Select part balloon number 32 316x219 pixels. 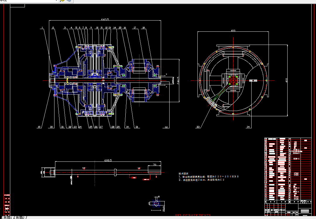click(166, 127)
